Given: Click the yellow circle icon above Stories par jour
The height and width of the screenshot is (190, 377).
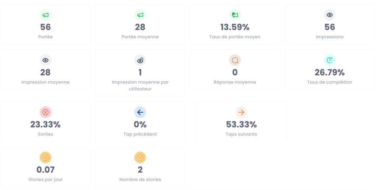Looking at the screenshot, I should (45, 157).
